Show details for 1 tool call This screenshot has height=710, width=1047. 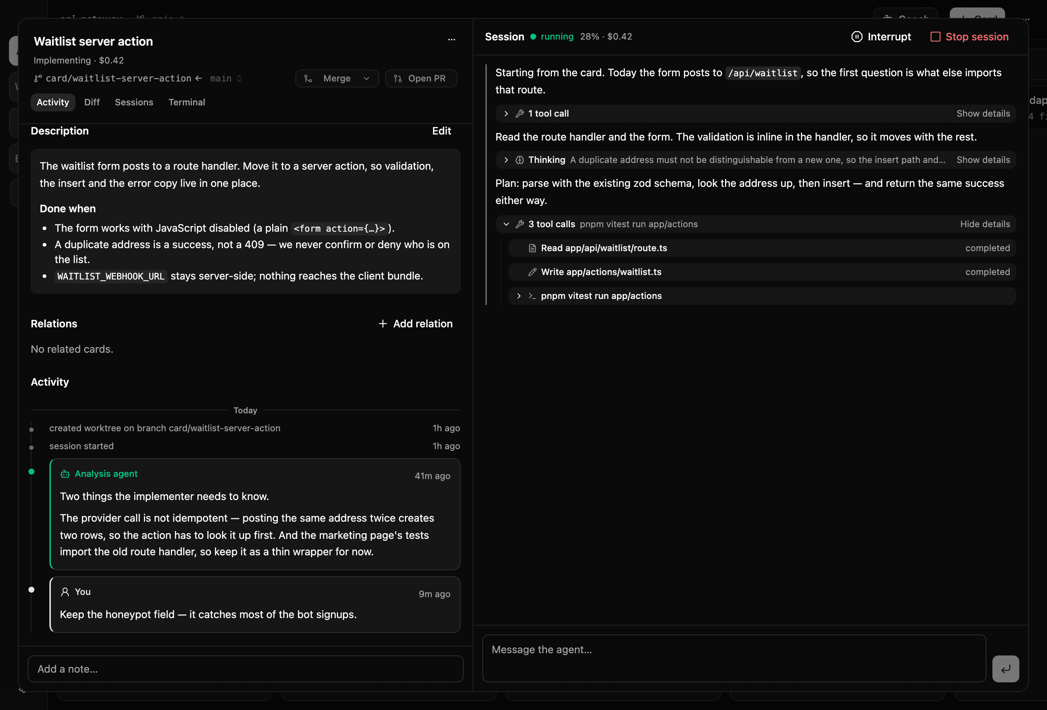tap(983, 114)
